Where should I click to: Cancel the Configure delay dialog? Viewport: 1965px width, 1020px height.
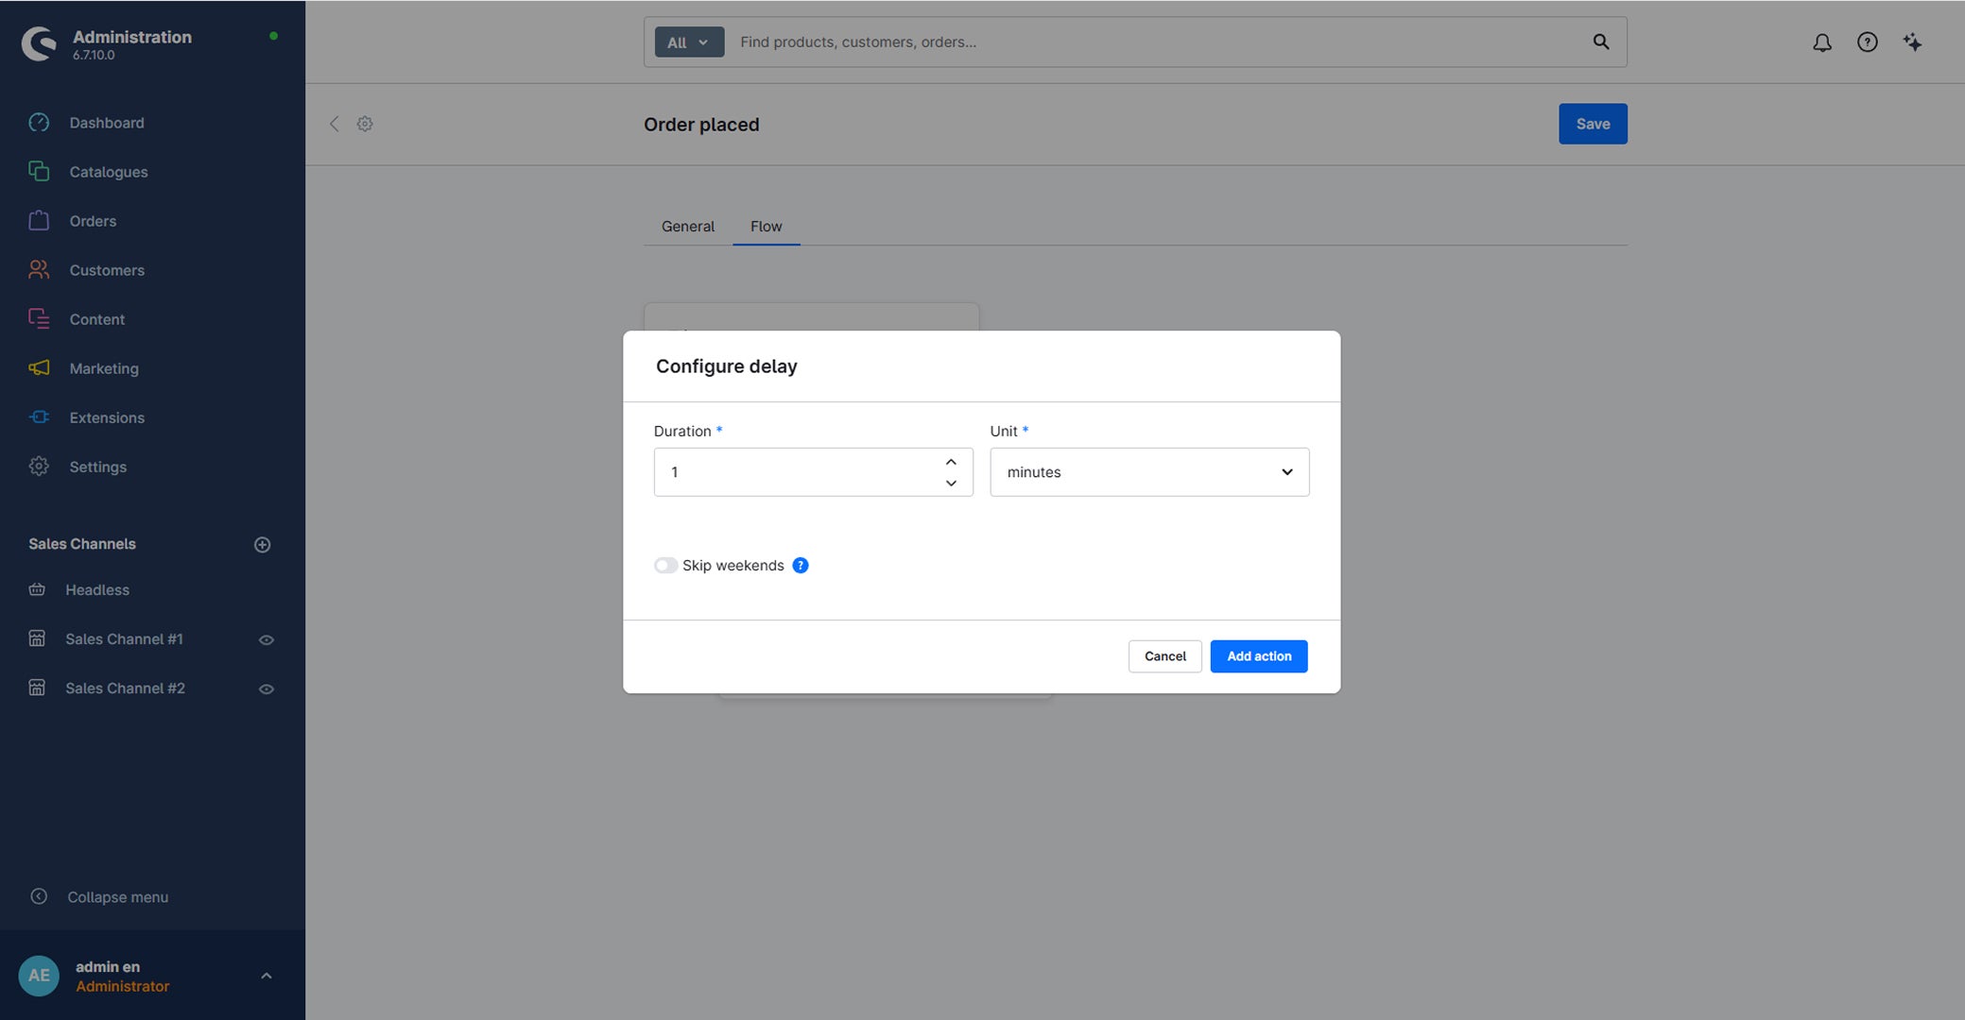pyautogui.click(x=1164, y=656)
